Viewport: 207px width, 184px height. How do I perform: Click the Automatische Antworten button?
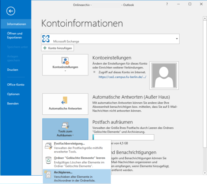[x=65, y=104]
